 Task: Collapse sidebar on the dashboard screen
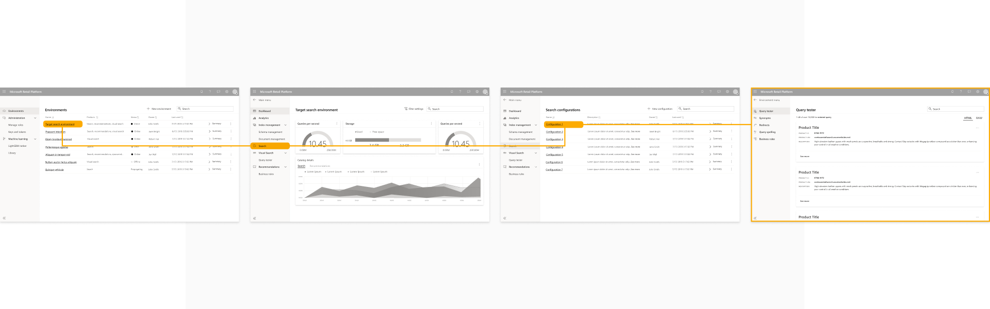[x=254, y=218]
